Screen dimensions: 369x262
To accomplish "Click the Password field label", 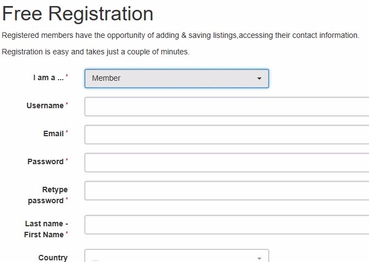I will pyautogui.click(x=45, y=161).
